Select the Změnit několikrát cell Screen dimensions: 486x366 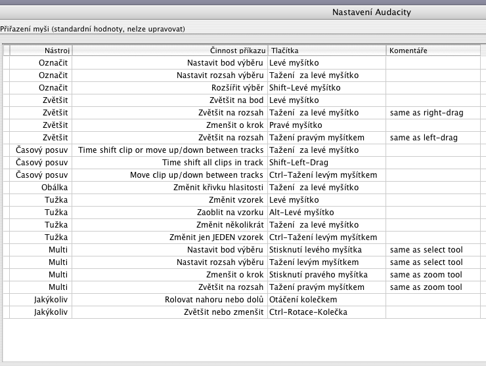[x=170, y=225]
